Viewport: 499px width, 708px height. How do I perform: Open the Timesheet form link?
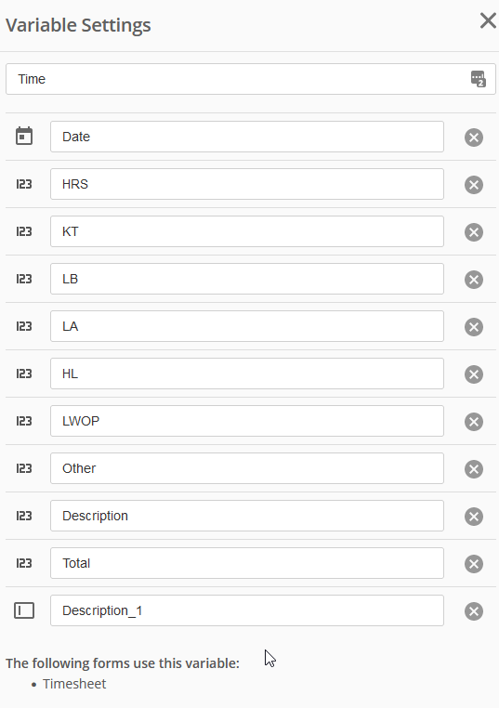[74, 684]
